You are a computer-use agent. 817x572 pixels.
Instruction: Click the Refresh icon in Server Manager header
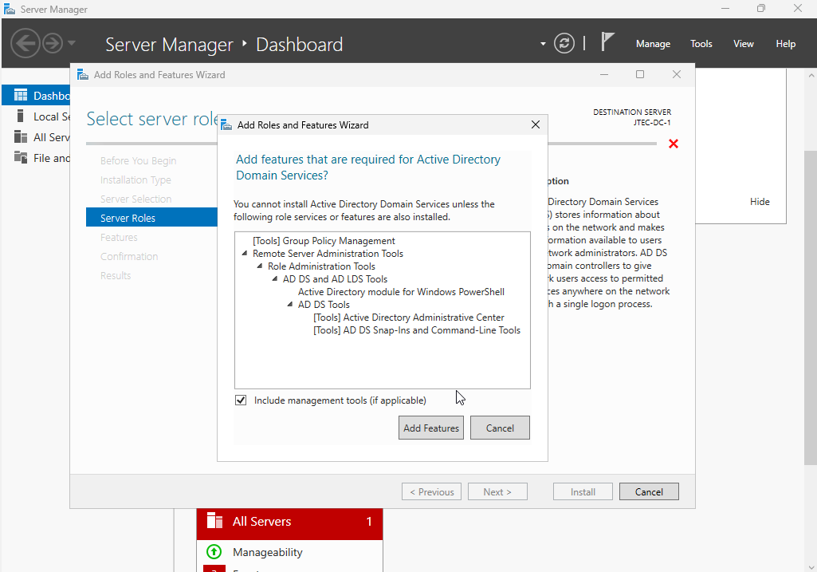564,43
